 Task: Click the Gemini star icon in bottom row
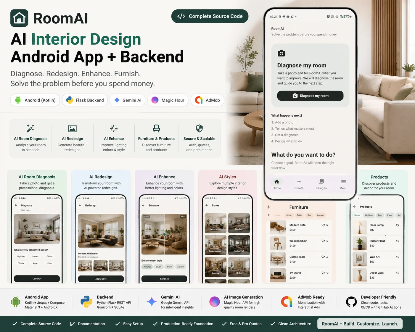coord(152,302)
